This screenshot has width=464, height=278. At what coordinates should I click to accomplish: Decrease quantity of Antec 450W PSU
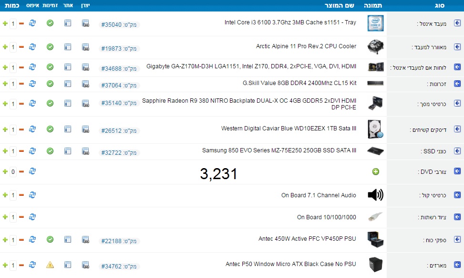point(21,239)
